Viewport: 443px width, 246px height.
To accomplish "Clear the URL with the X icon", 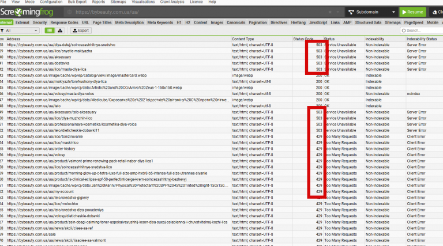I will pyautogui.click(x=330, y=12).
